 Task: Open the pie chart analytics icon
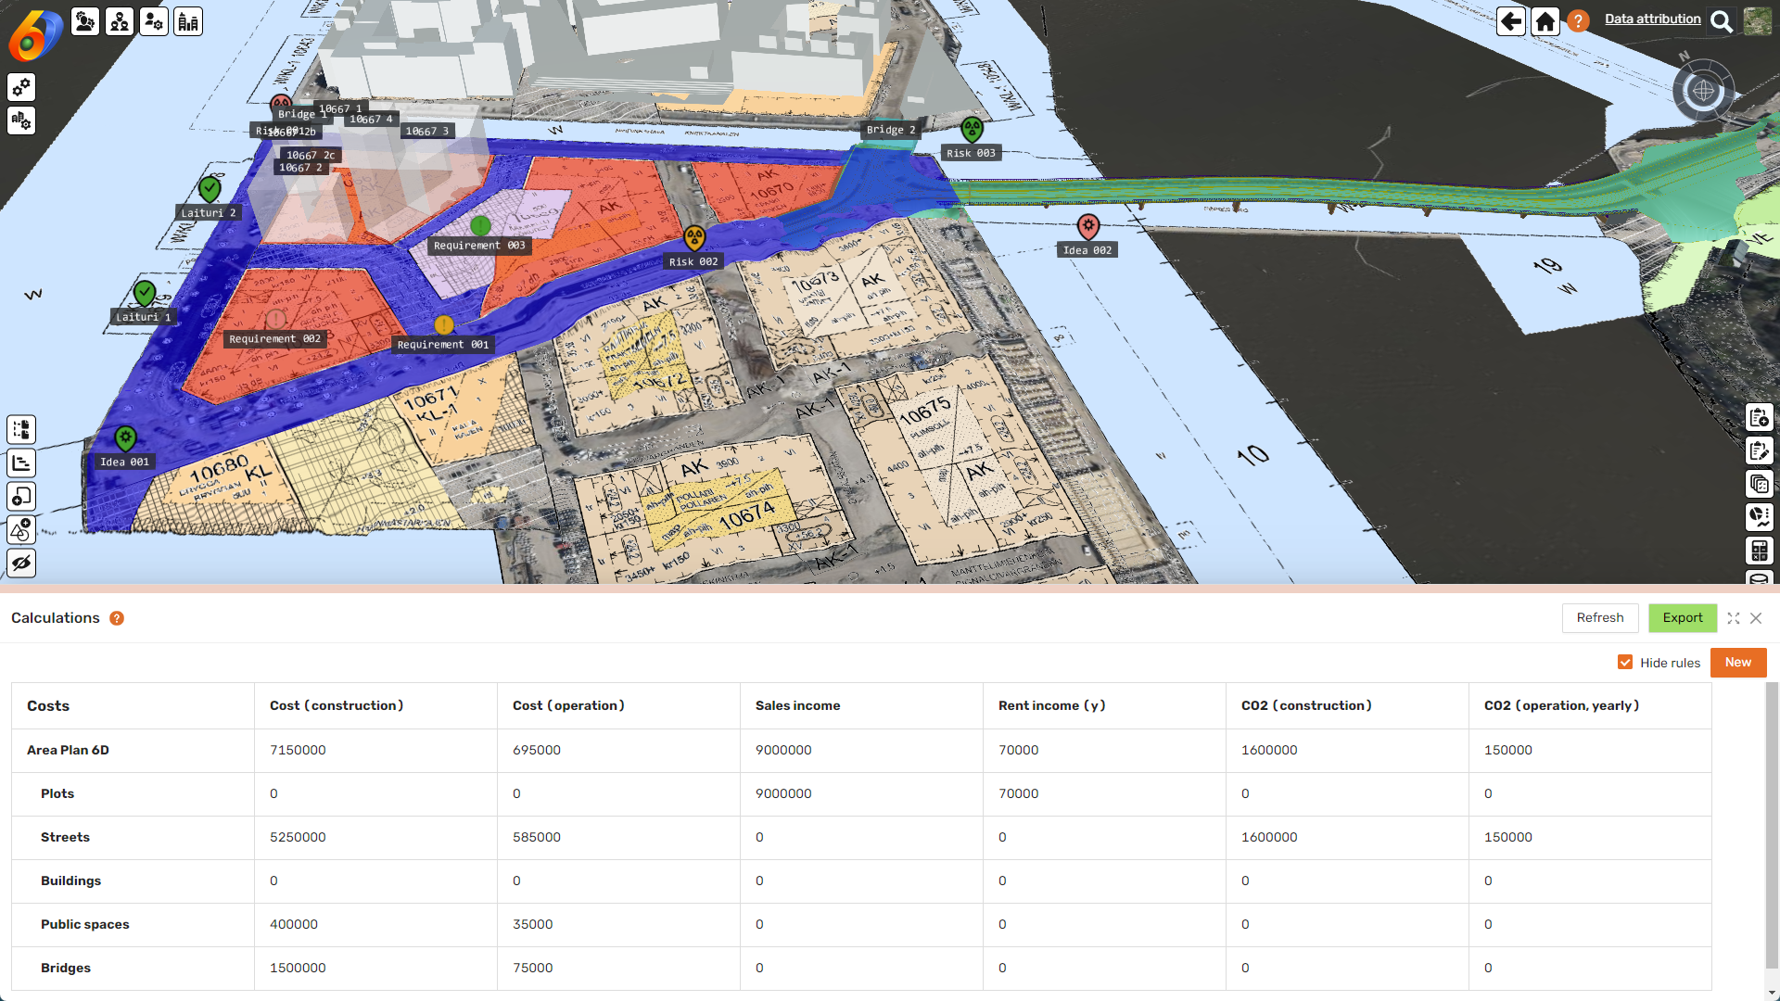click(1760, 517)
